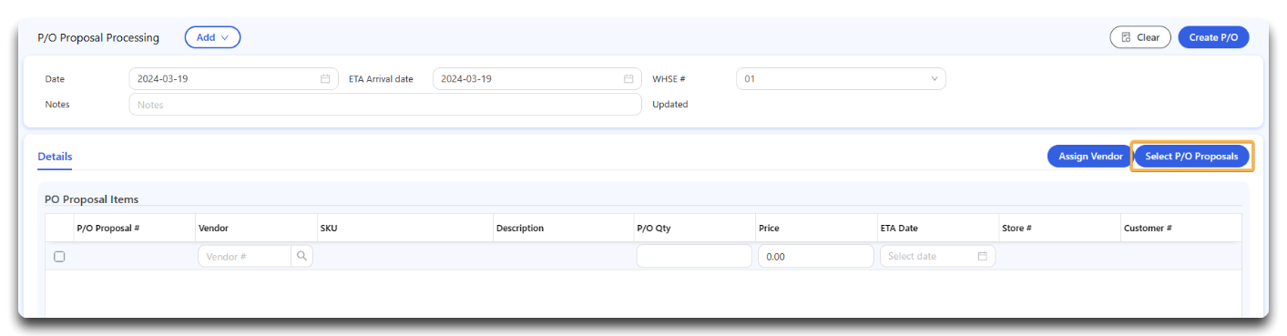Switch to the Details tab

(55, 157)
